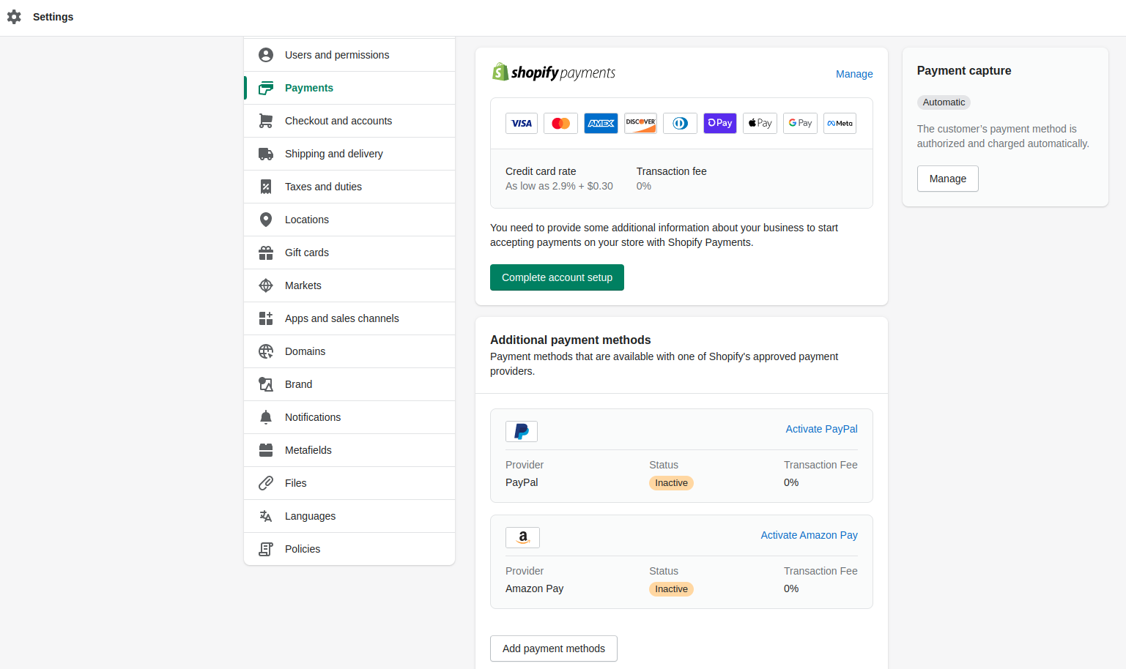1126x669 pixels.
Task: Click the Automatic payment capture badge
Action: [944, 102]
